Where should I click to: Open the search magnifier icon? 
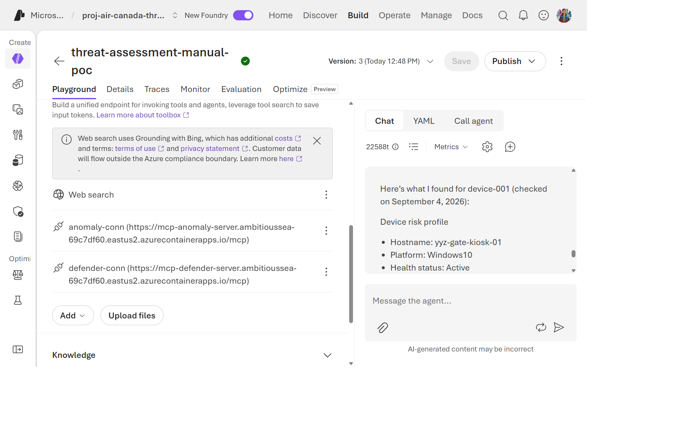pyautogui.click(x=503, y=16)
